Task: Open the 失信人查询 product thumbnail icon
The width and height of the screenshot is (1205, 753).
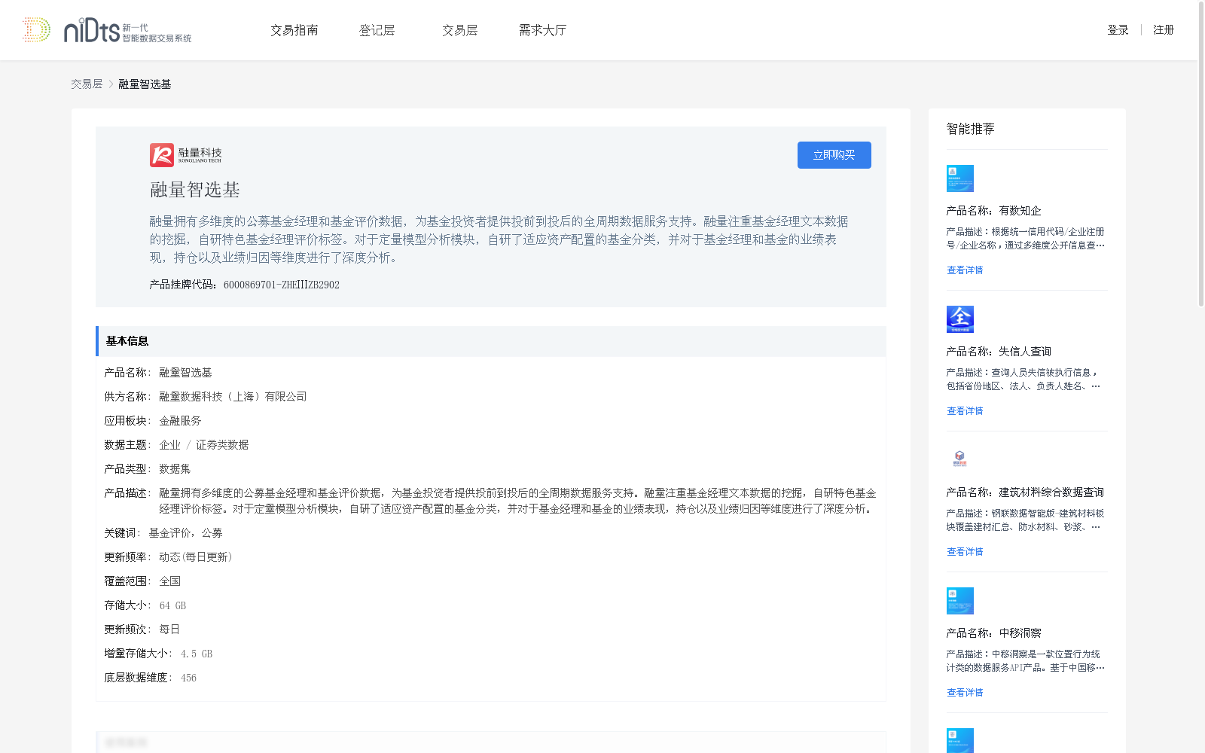Action: (960, 319)
